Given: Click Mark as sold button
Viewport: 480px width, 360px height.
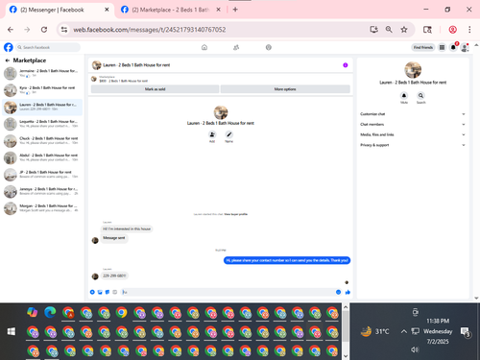Looking at the screenshot, I should click(x=155, y=89).
